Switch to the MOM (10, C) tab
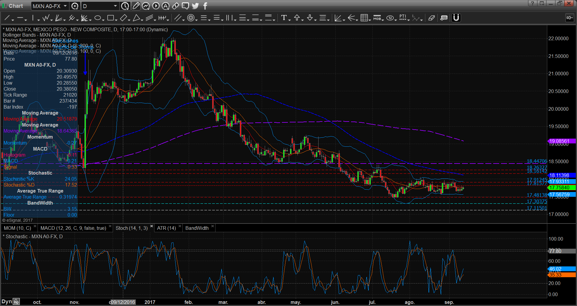The height and width of the screenshot is (306, 577). tap(17, 228)
